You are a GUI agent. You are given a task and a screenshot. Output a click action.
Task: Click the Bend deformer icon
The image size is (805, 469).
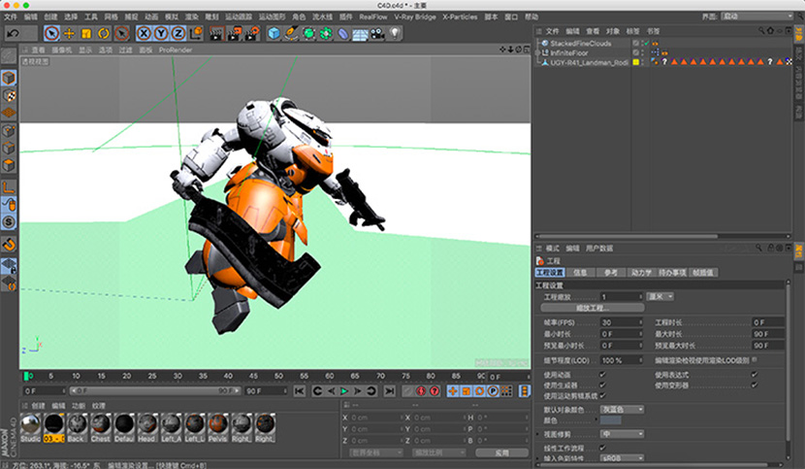point(343,34)
